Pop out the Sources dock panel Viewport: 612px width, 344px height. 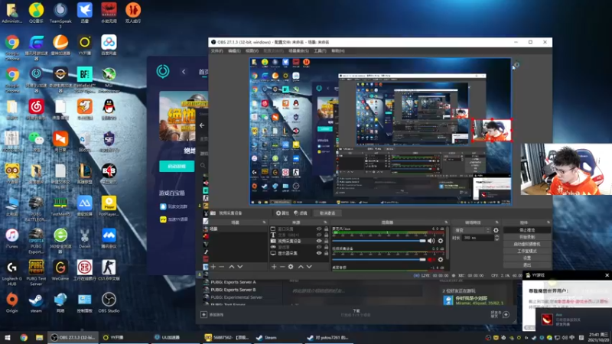(325, 222)
